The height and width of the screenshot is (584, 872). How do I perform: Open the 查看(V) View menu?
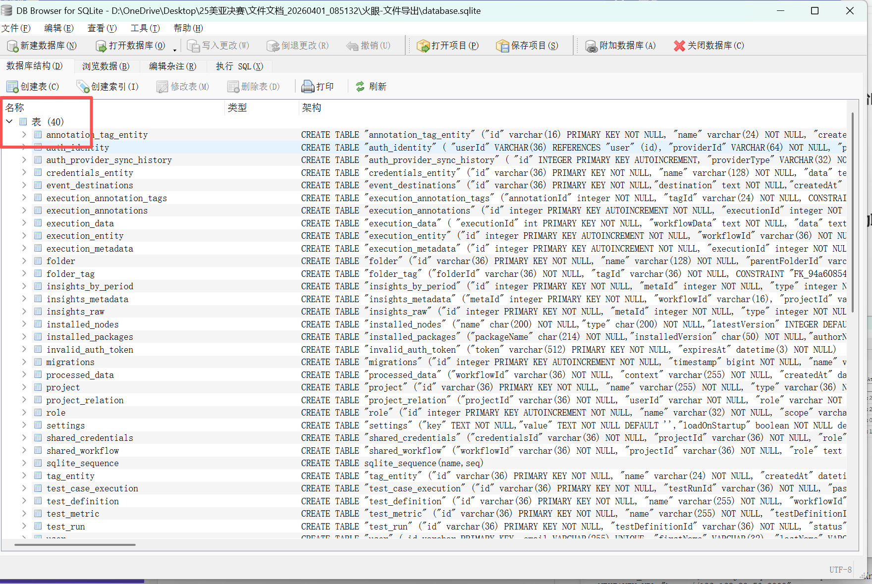pos(102,28)
